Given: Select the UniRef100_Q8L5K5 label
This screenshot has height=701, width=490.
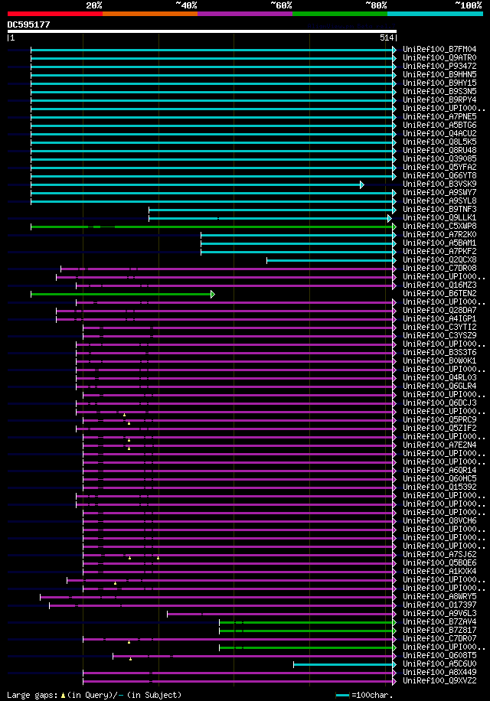Looking at the screenshot, I should [x=439, y=142].
